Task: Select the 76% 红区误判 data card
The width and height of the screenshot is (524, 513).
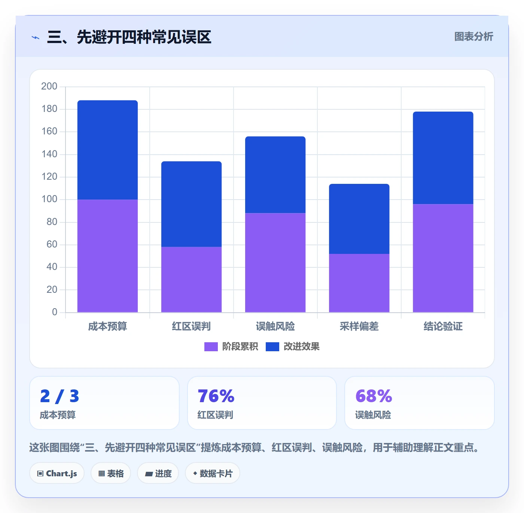Action: [262, 403]
